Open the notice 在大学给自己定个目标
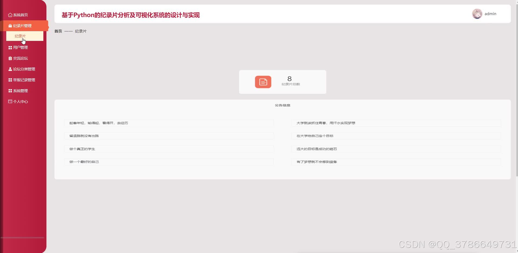This screenshot has height=253, width=518. click(314, 136)
